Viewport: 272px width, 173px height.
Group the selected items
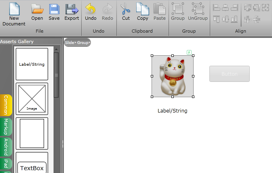tap(178, 12)
